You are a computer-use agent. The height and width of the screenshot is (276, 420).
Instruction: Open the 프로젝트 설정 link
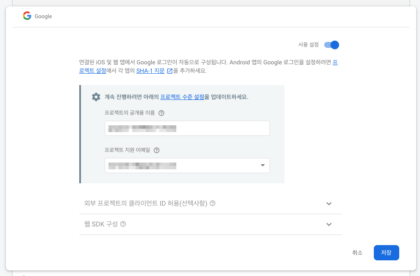coord(93,71)
